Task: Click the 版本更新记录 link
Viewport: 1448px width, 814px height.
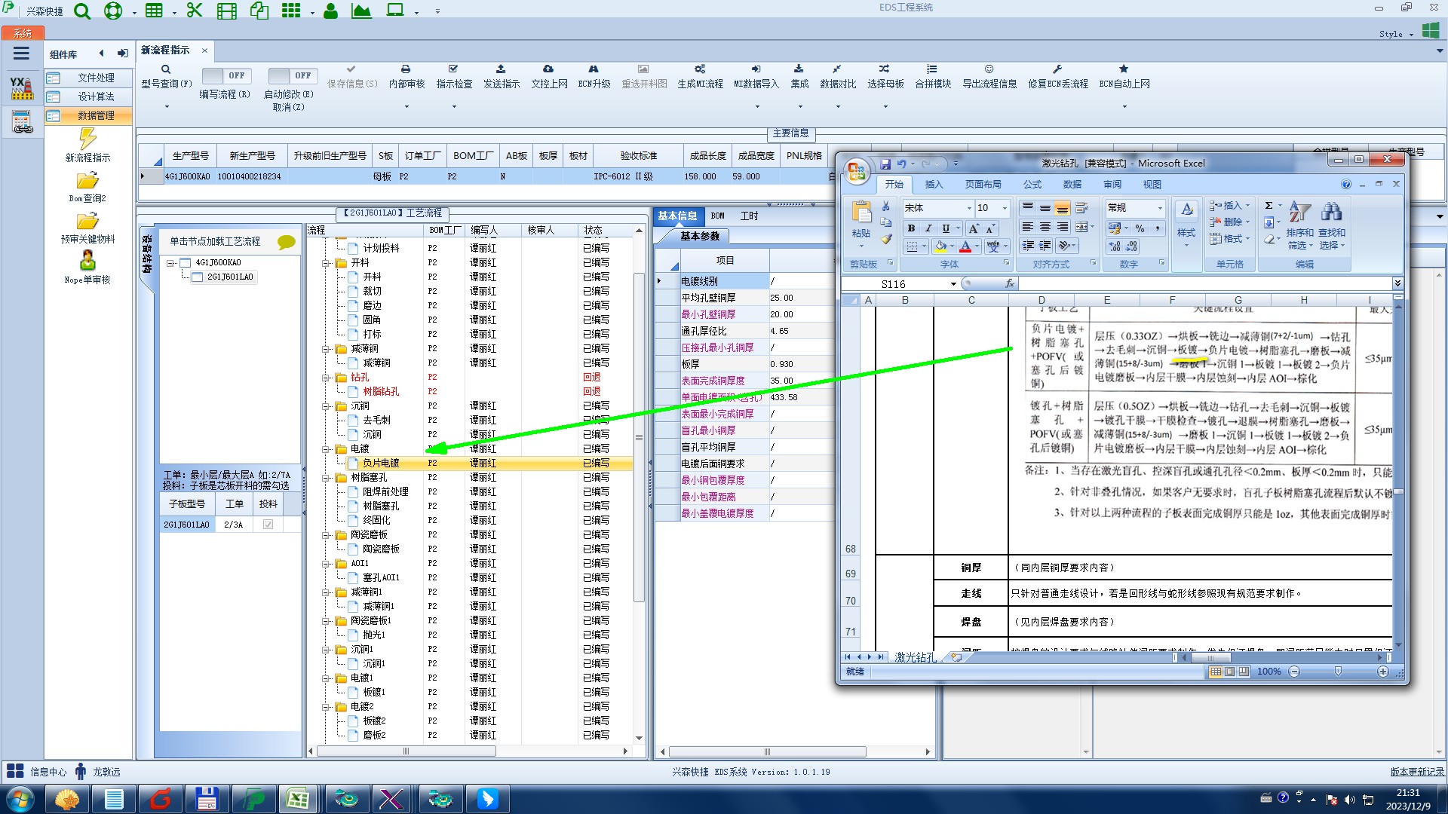Action: [1416, 772]
